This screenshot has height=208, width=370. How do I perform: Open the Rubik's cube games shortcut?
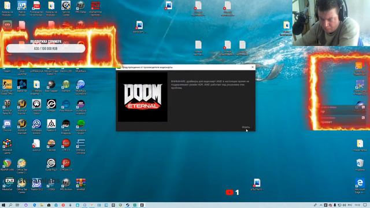click(x=7, y=146)
